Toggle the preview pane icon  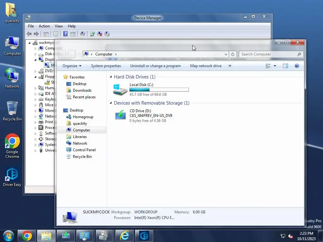pos(285,66)
